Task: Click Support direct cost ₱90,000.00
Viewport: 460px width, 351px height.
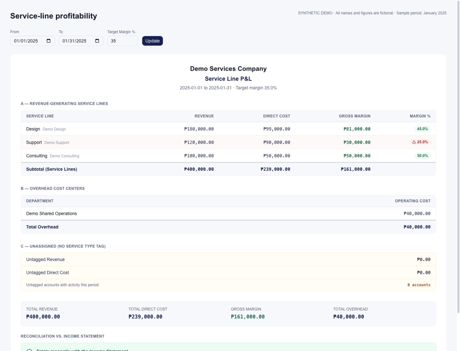Action: [x=277, y=142]
